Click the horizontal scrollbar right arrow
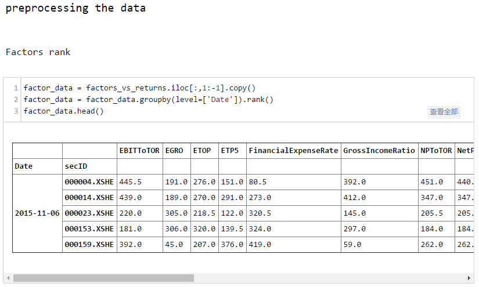 point(469,278)
